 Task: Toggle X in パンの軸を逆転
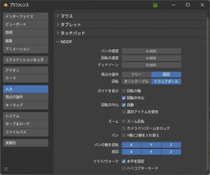(x=131, y=145)
